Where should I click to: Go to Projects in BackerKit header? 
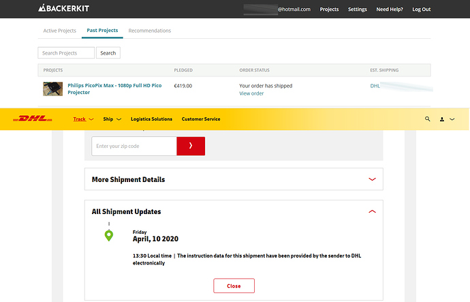coord(329,10)
